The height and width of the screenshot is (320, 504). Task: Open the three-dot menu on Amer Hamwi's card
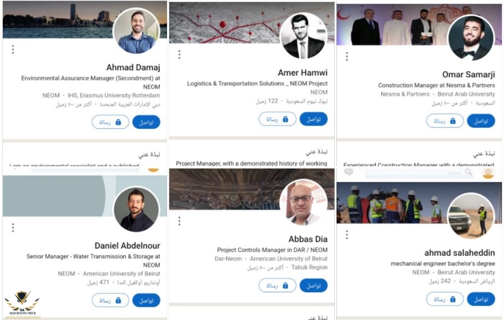coord(179,54)
